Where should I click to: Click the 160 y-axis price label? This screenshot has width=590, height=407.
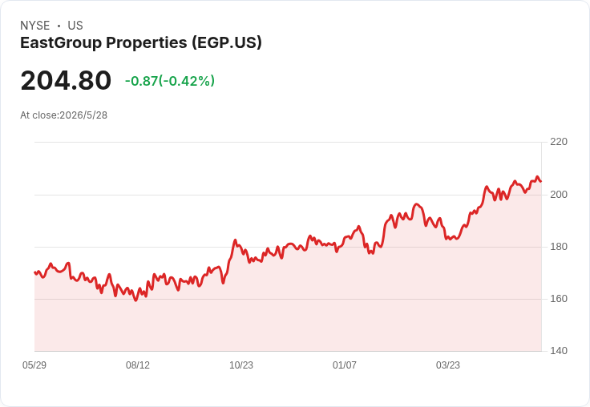coord(559,299)
